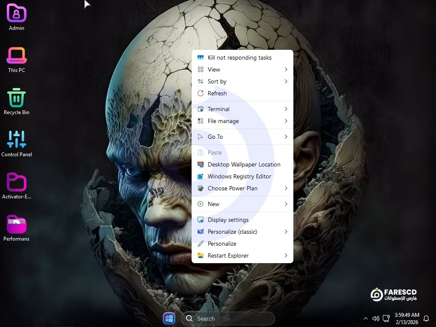Open Windows Registry Editor entry
Screen dimensions: 436x327
pyautogui.click(x=239, y=176)
